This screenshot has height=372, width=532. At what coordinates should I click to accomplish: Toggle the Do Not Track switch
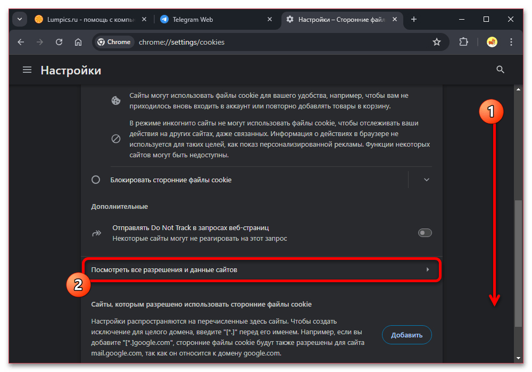425,233
